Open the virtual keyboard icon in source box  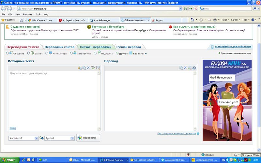(13, 128)
